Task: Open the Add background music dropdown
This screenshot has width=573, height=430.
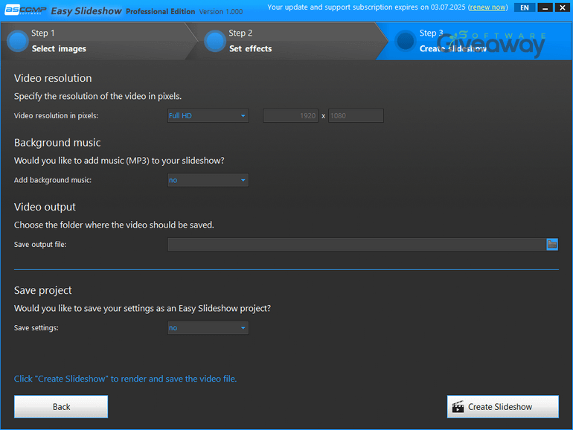Action: click(208, 180)
